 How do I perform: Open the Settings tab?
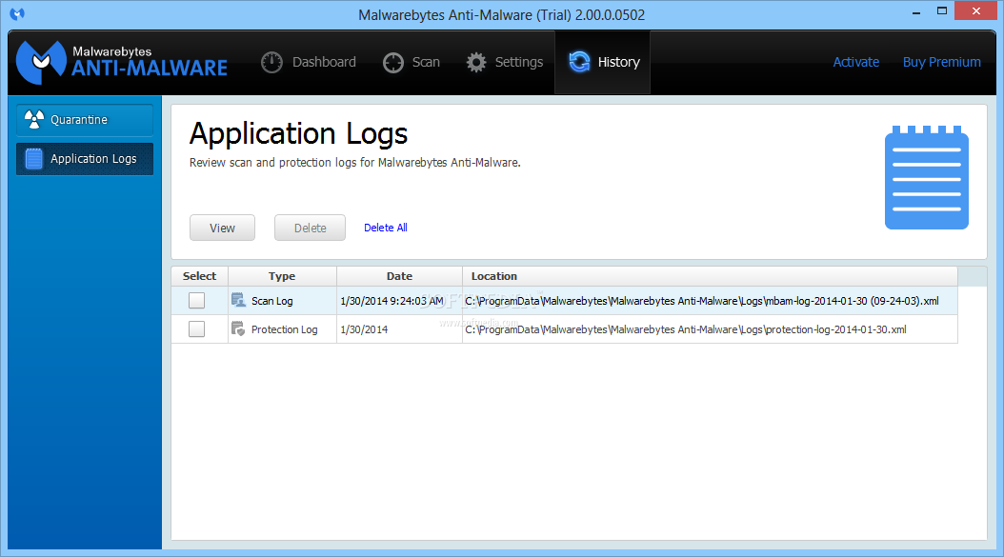tap(505, 62)
